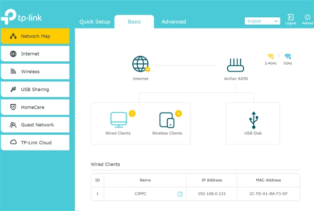Screen dimensions: 314x211
Task: Click the MAC Address column header
Action: 268,180
